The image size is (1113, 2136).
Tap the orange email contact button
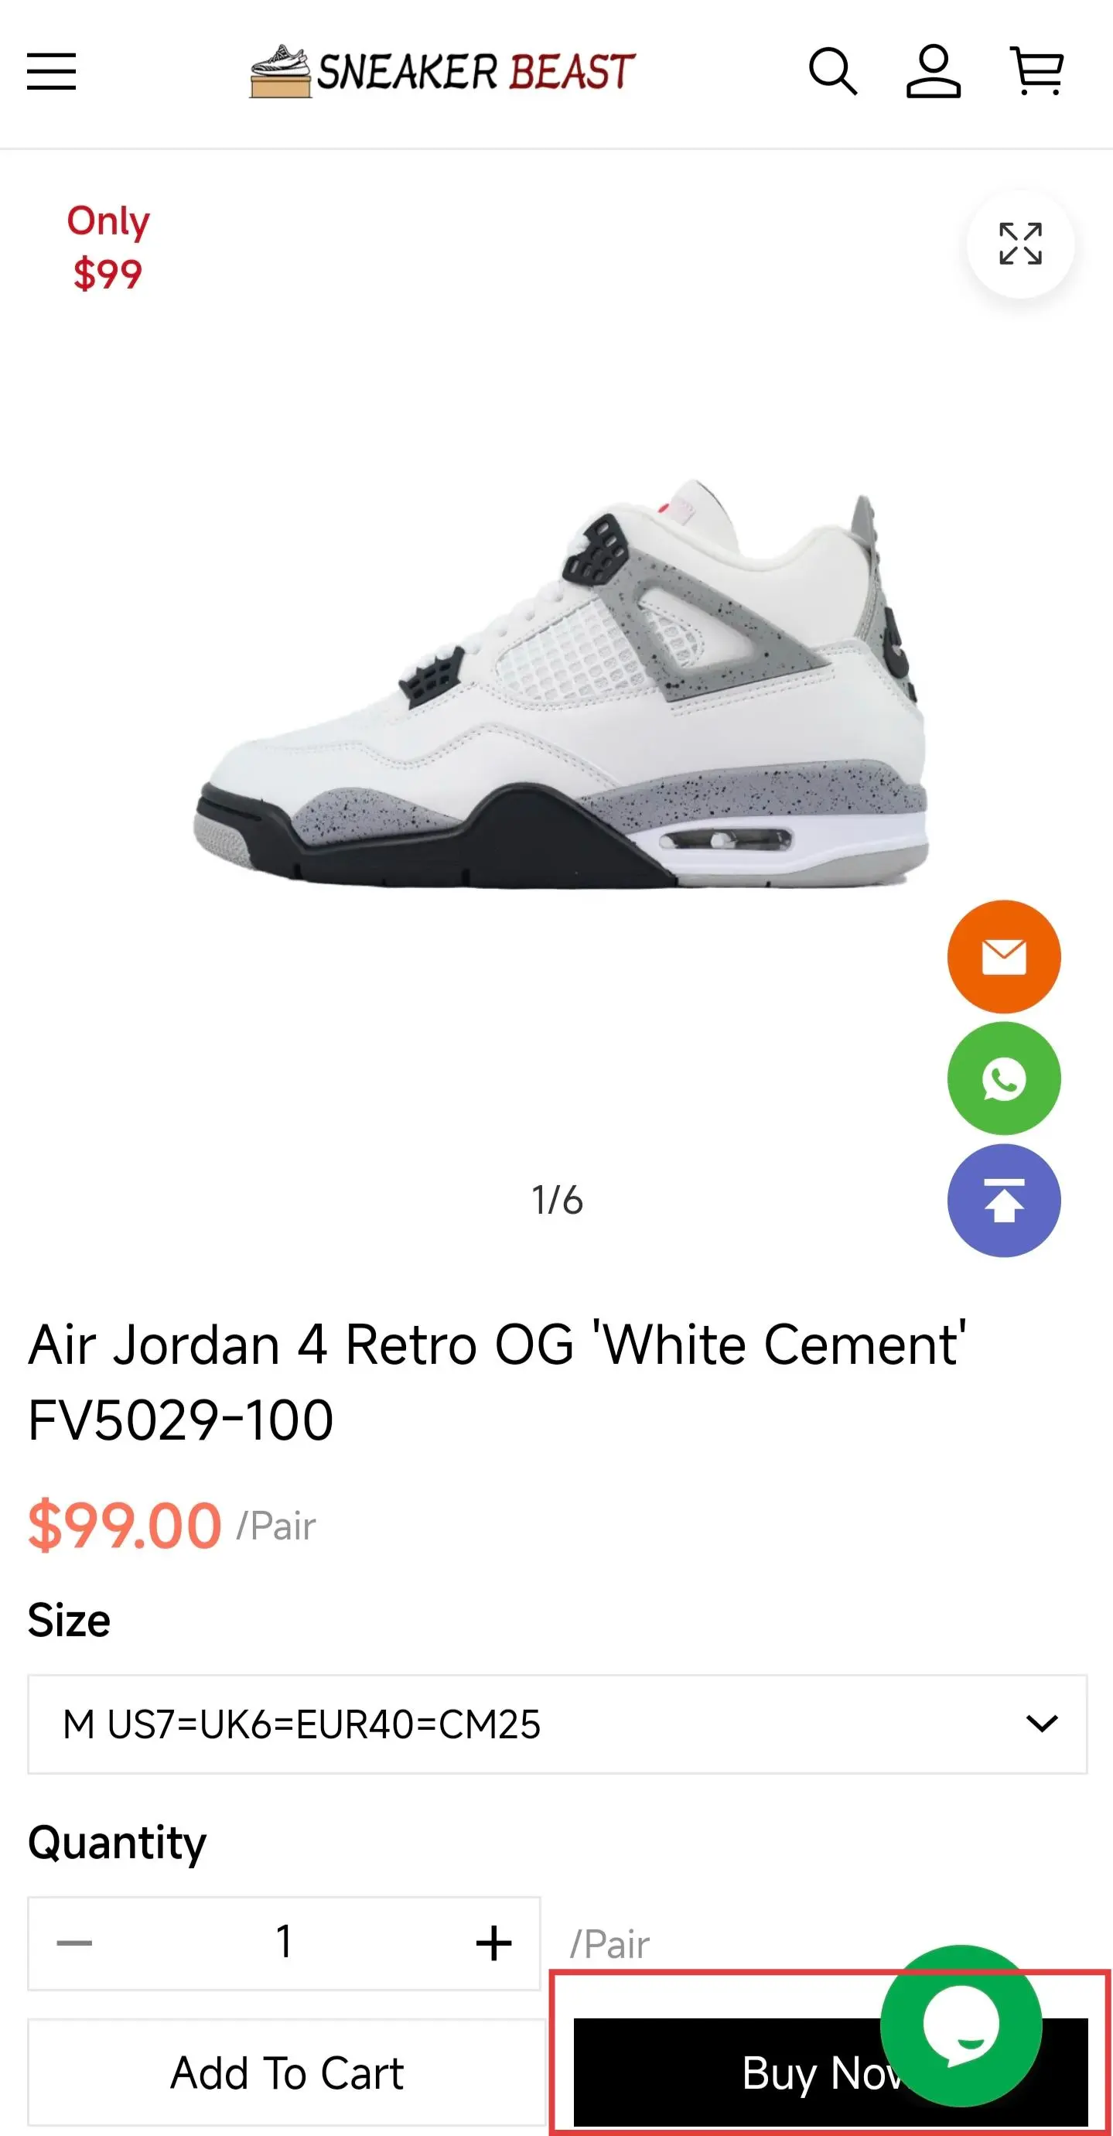(1004, 957)
